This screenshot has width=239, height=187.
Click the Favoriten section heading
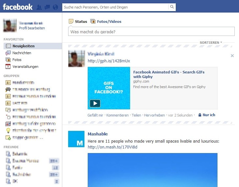coord(14,39)
